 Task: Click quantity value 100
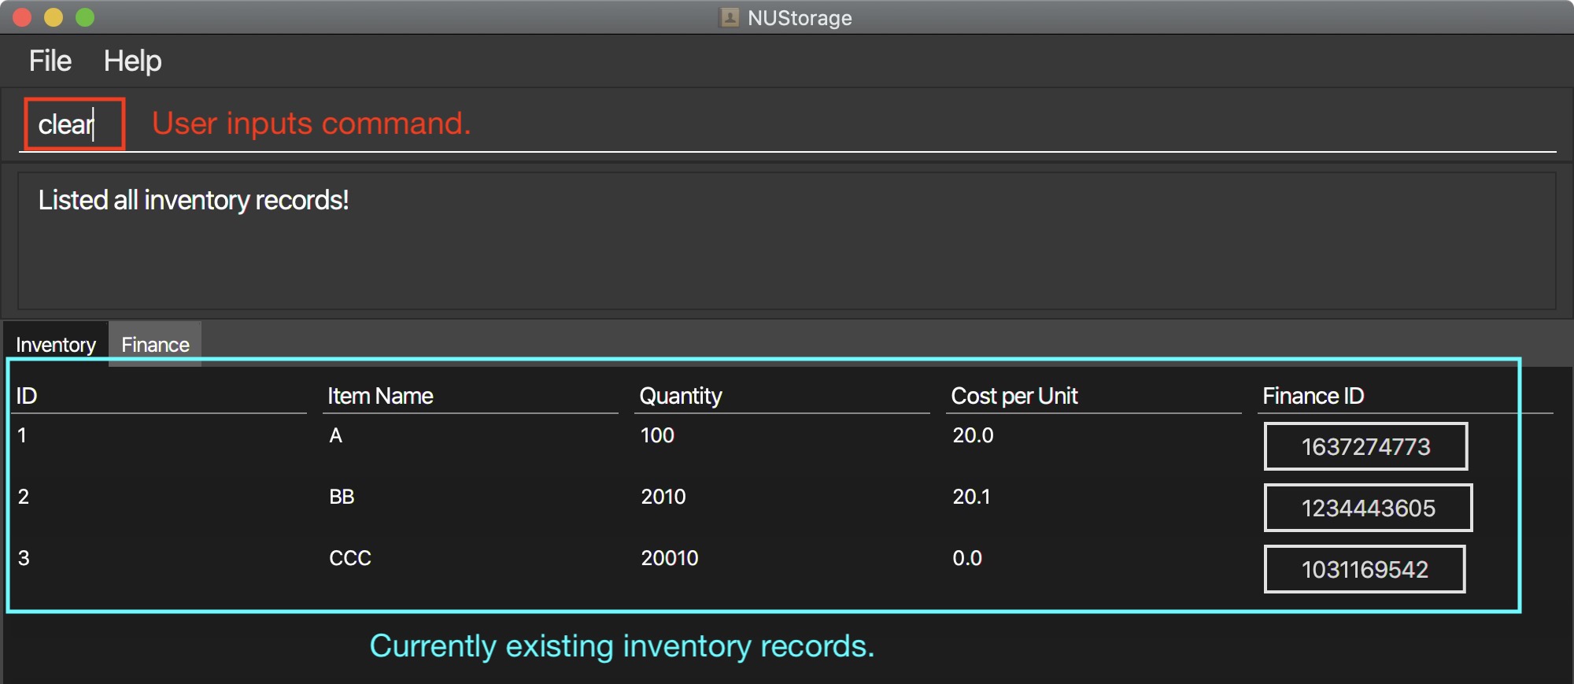click(657, 435)
